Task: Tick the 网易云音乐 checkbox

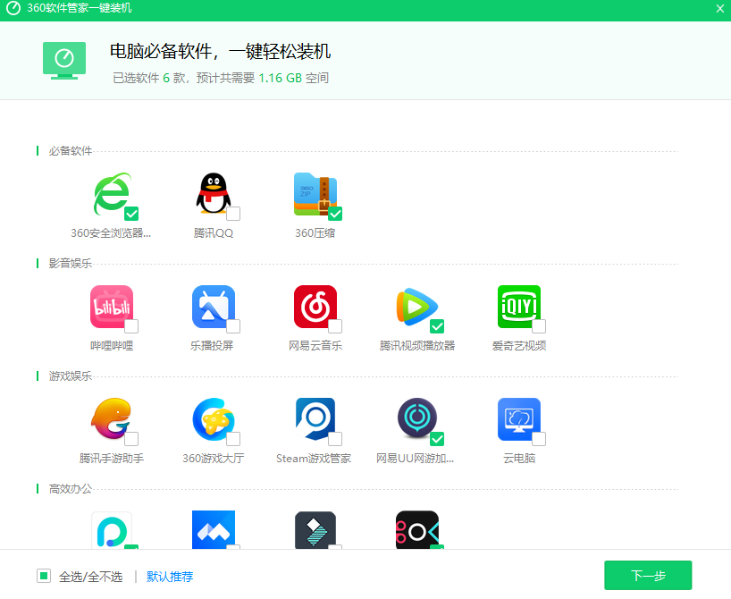Action: [335, 326]
